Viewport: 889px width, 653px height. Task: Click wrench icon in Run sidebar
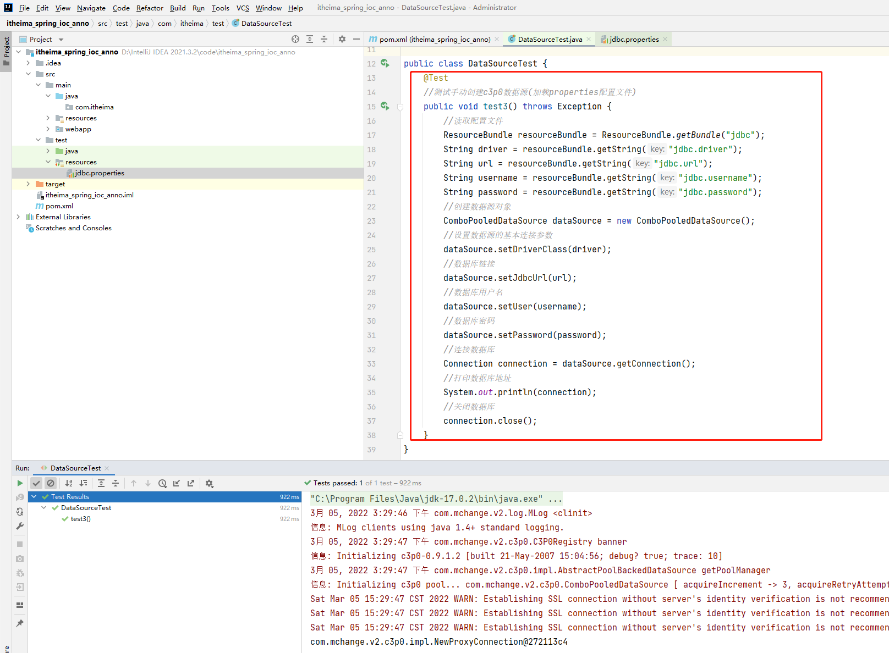[20, 526]
